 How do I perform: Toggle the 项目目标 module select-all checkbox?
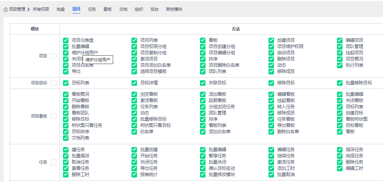click(54, 83)
